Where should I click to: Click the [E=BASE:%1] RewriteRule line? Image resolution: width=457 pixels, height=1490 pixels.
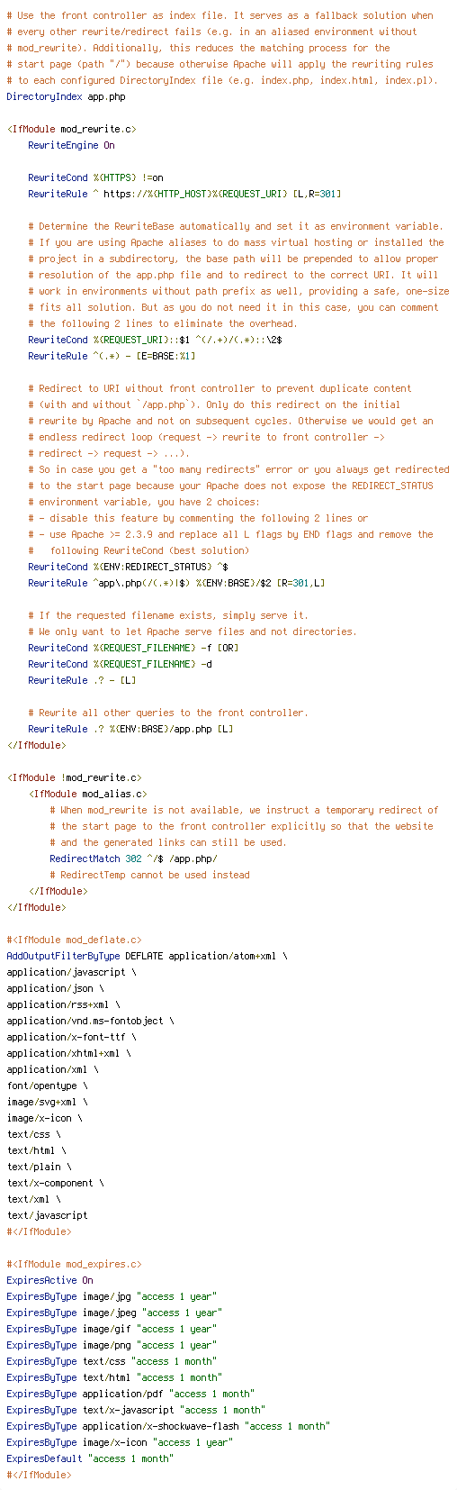pyautogui.click(x=112, y=356)
